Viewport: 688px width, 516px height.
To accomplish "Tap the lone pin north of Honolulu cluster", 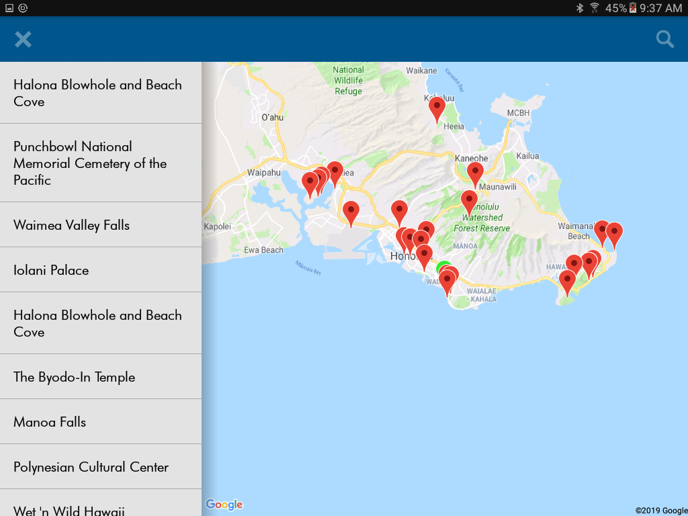I will 399,212.
